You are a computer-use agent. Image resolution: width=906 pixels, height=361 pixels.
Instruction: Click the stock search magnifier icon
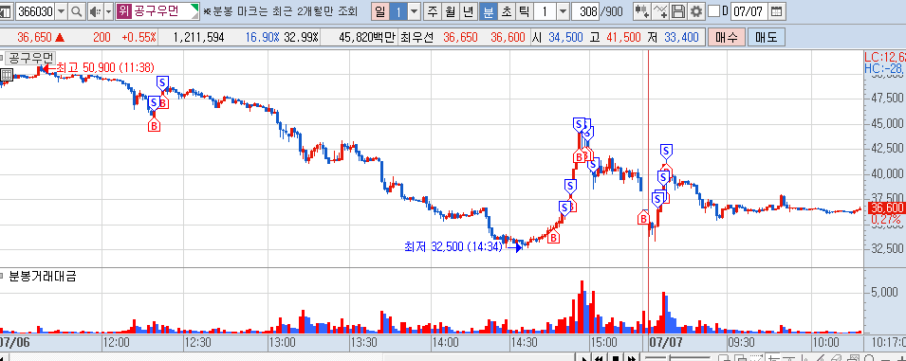click(x=76, y=11)
